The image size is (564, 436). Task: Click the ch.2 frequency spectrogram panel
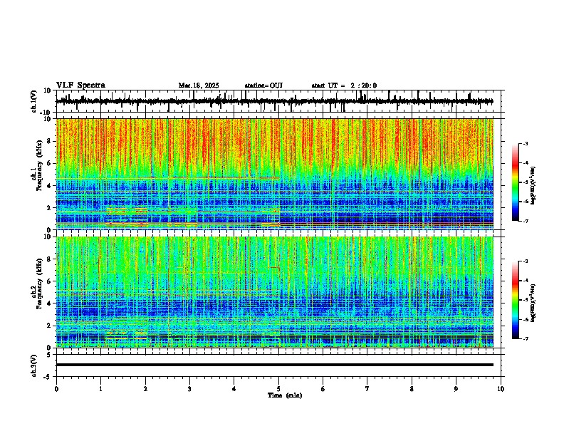tap(275, 292)
